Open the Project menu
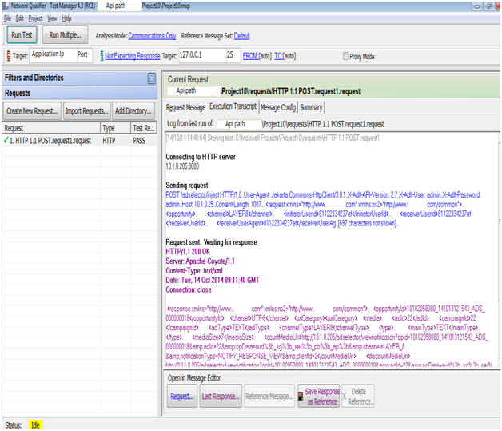The height and width of the screenshot is (431, 502). 35,18
